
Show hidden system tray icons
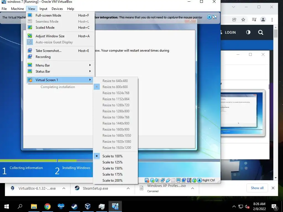(234, 206)
